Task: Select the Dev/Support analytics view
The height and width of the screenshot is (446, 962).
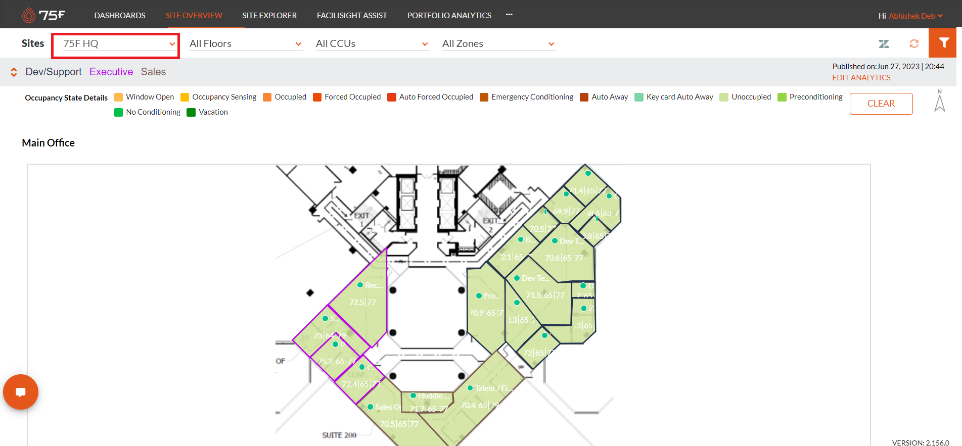Action: coord(54,72)
